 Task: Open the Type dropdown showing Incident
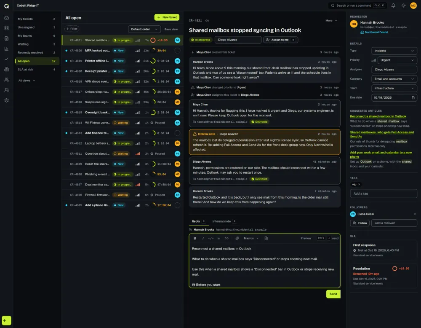pyautogui.click(x=394, y=51)
